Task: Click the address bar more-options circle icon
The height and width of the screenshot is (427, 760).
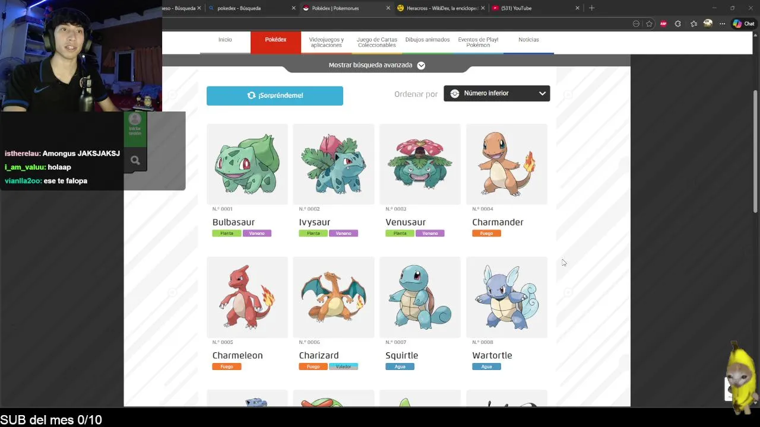Action: [636, 24]
